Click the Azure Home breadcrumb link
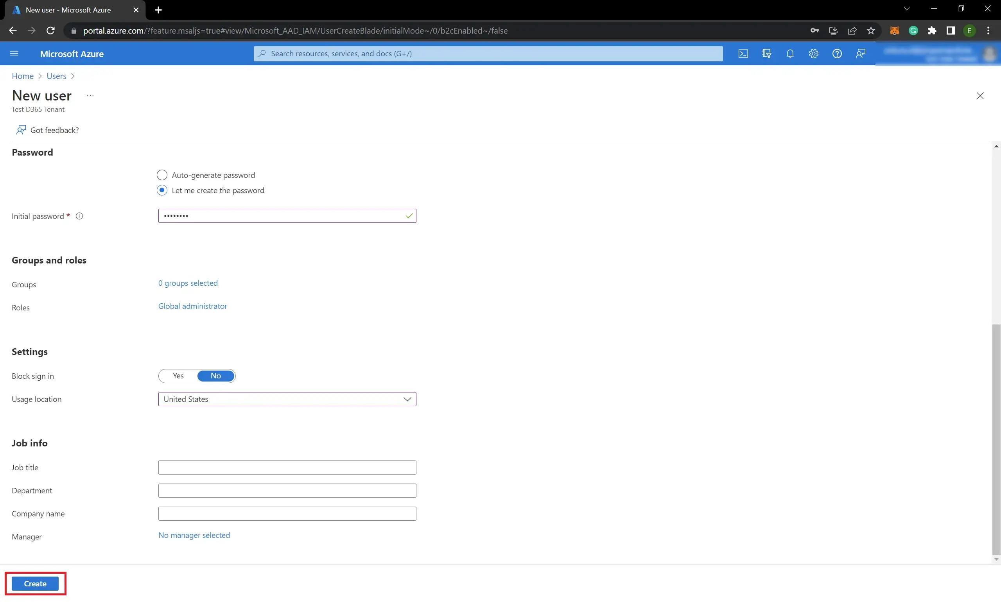Screen dimensions: 1001x602 23,76
